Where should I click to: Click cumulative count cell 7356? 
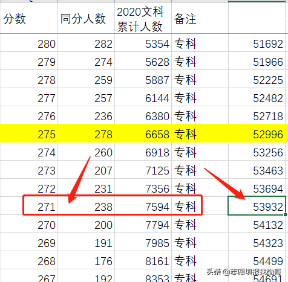143,188
